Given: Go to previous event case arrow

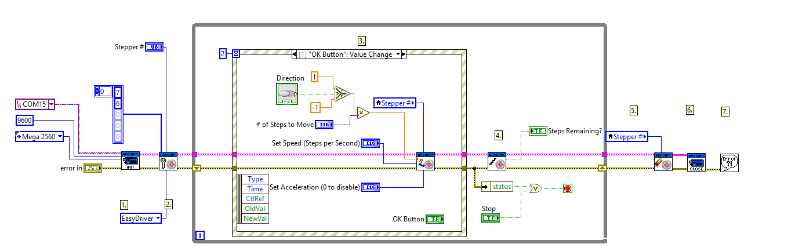Looking at the screenshot, I should 293,54.
